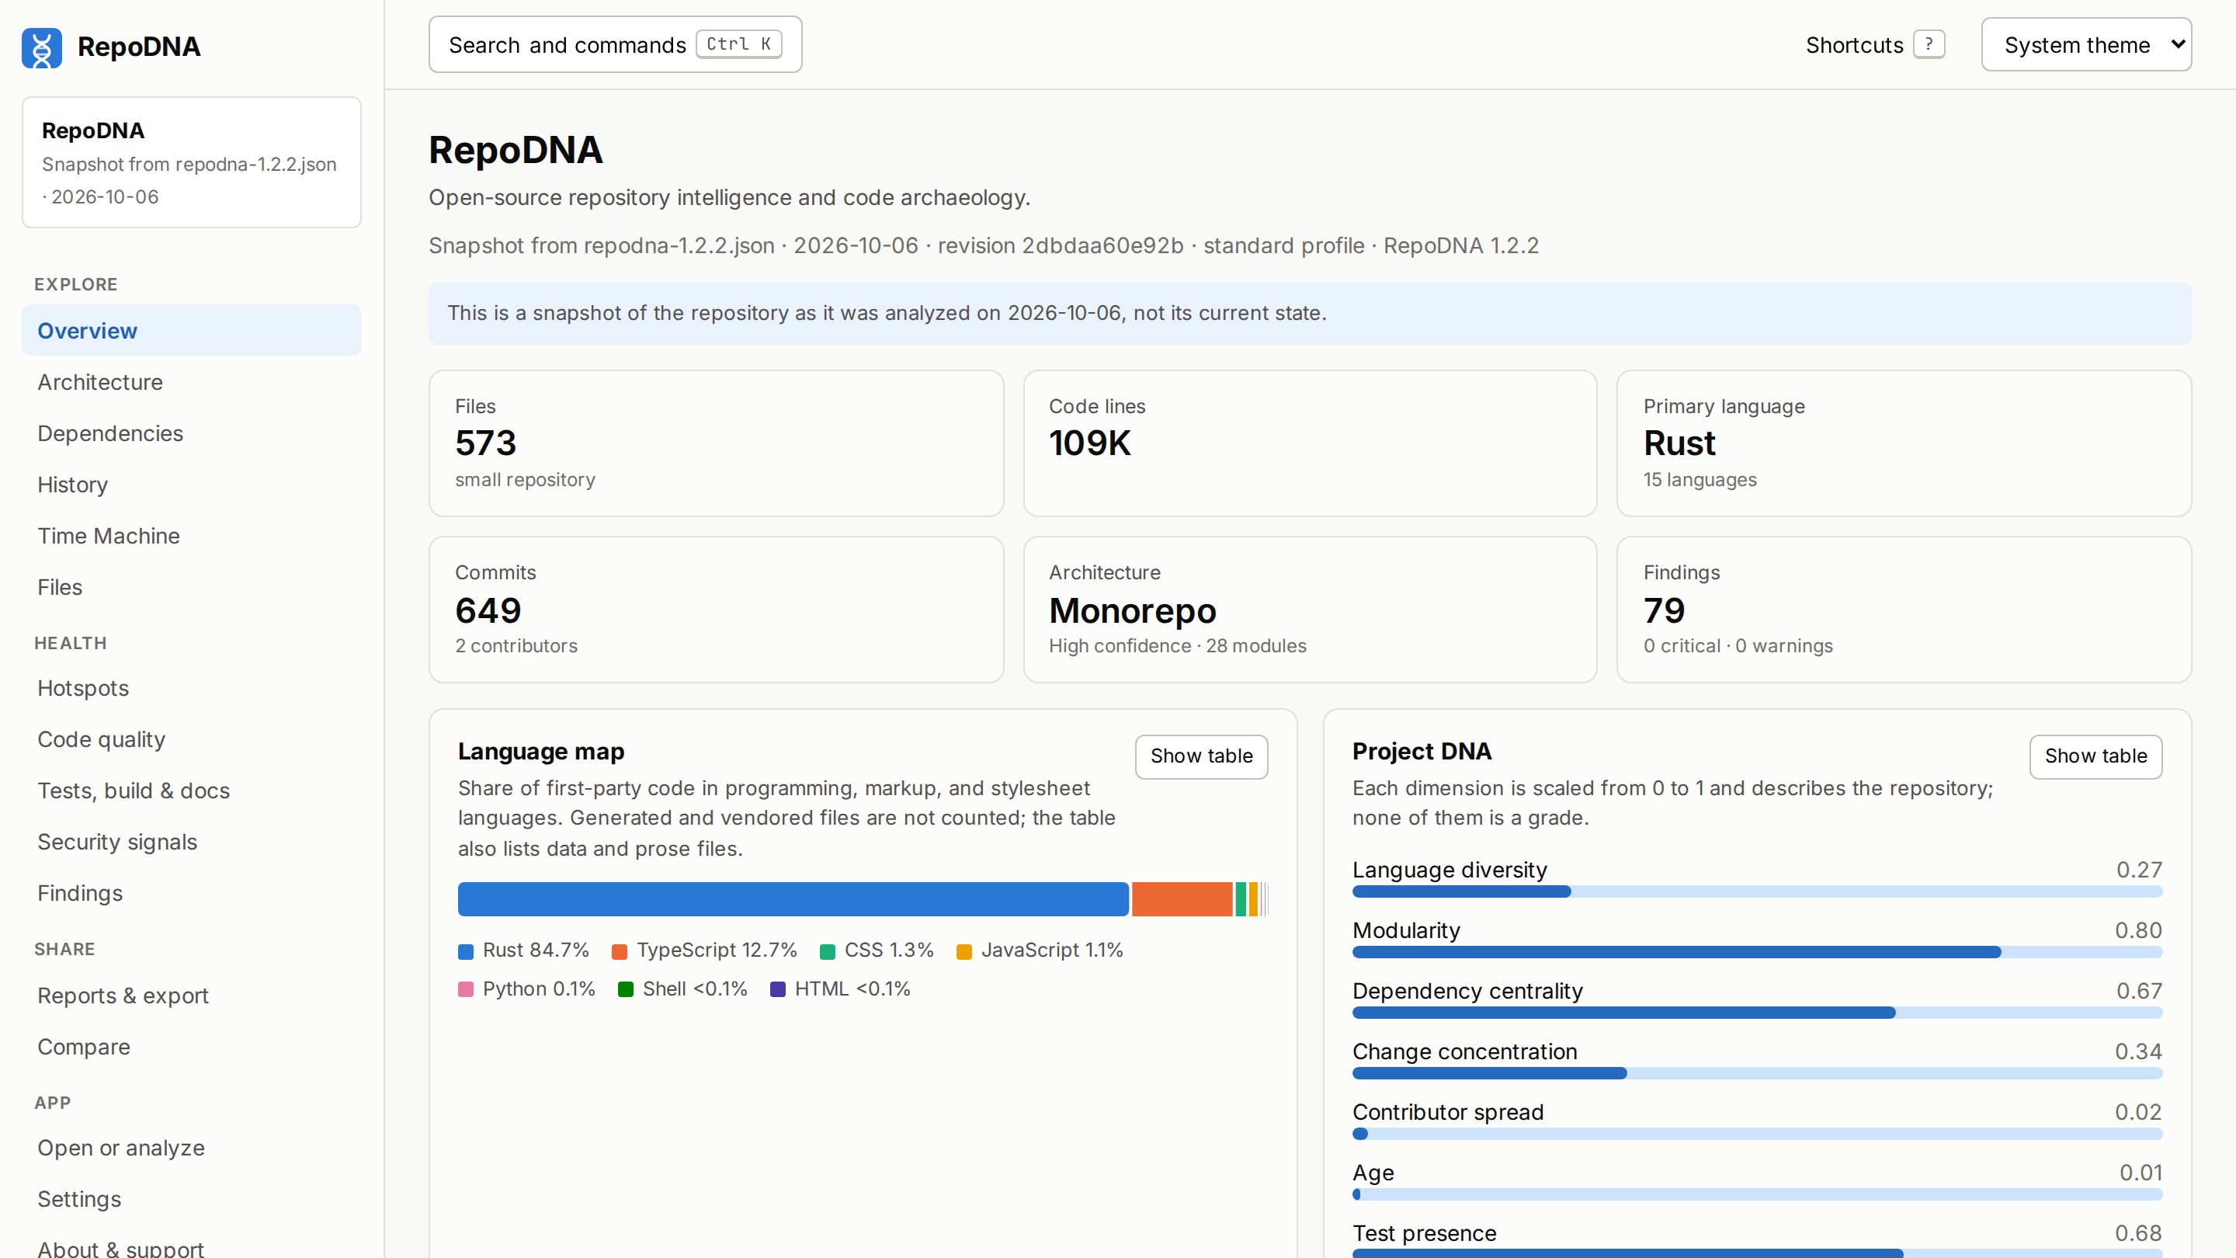The width and height of the screenshot is (2236, 1258).
Task: Click the Python pink legend swatch
Action: (465, 990)
